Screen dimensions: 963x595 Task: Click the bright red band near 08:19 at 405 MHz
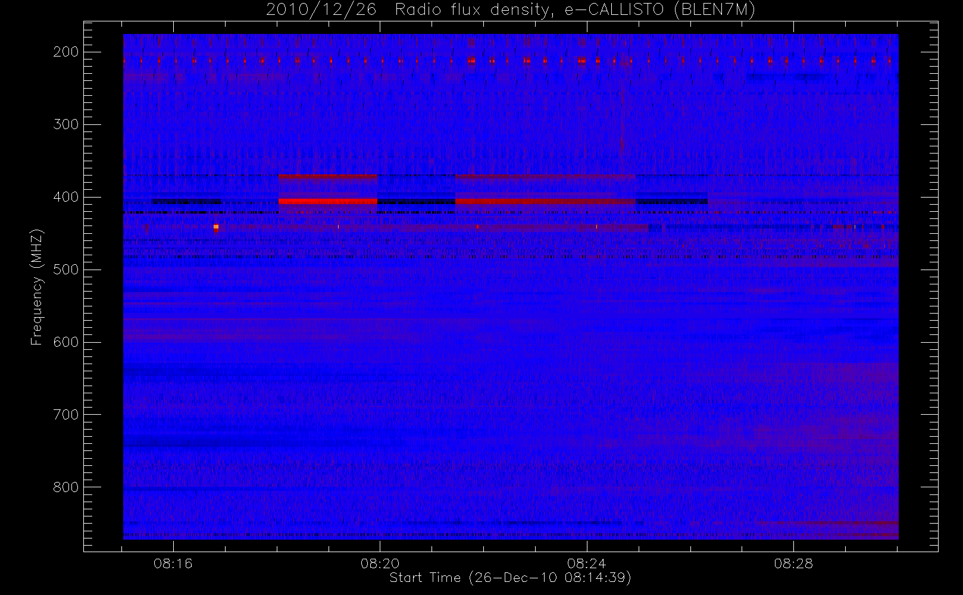pos(327,202)
